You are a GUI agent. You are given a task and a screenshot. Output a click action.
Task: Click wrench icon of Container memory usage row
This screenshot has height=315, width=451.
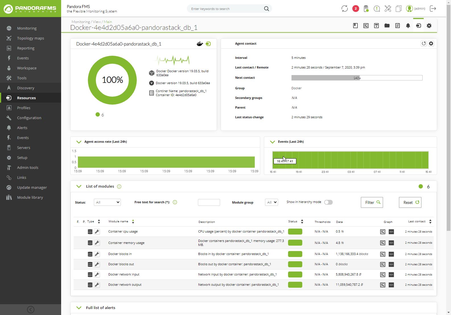[97, 243]
